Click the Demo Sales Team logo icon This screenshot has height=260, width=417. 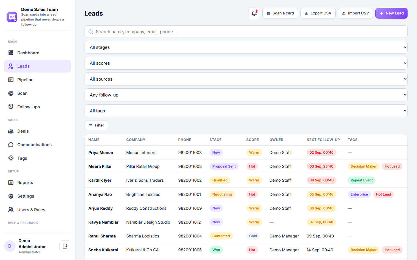pos(12,17)
